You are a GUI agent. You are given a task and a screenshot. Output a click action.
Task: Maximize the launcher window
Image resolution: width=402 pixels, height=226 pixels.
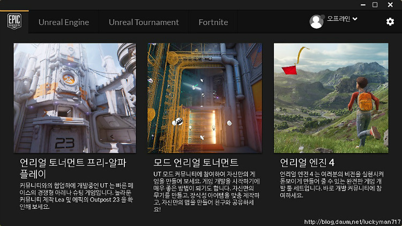click(375, 5)
